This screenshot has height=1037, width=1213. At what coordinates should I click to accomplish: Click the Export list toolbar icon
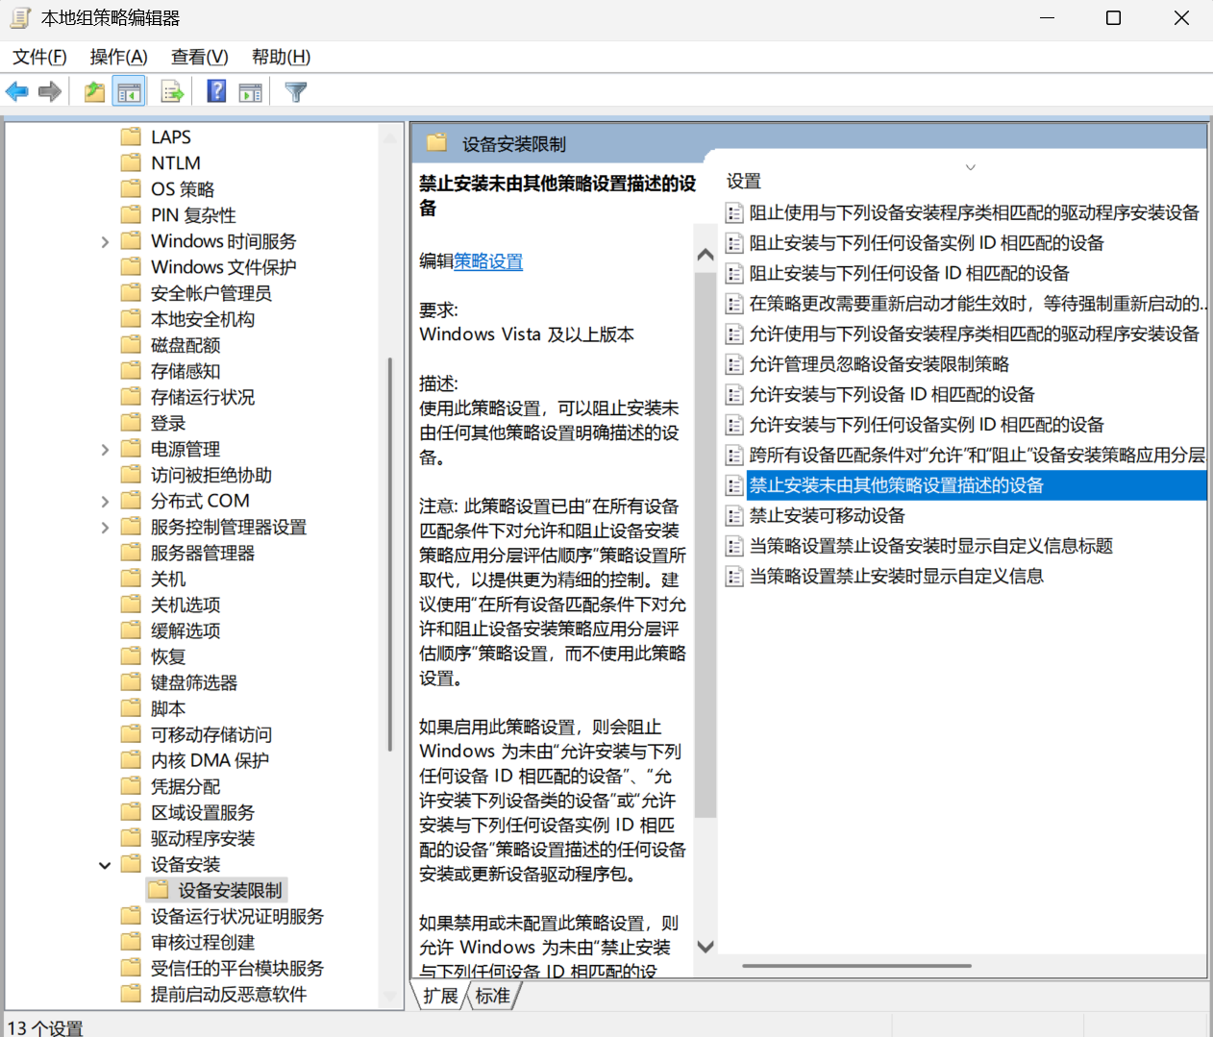tap(172, 92)
